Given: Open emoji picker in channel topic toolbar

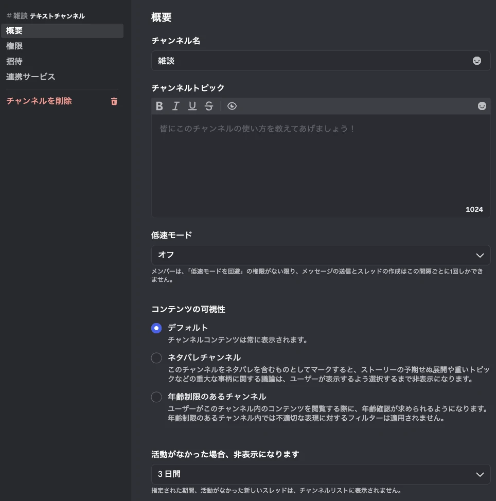Looking at the screenshot, I should (482, 106).
